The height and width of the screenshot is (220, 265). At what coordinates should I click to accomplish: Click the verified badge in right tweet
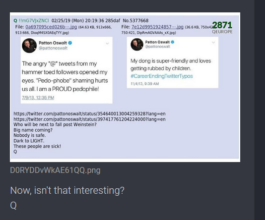172,42
